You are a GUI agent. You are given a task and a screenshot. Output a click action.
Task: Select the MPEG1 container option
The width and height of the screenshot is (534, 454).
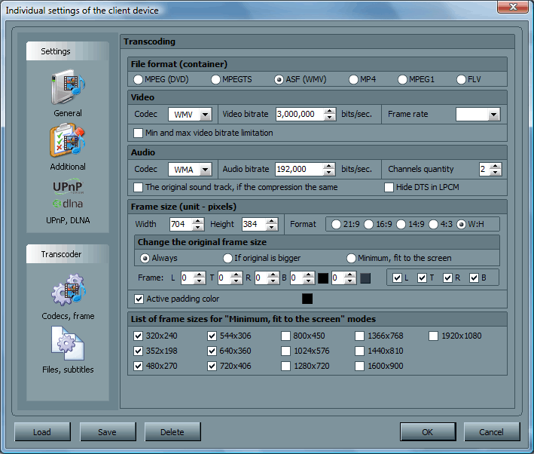click(402, 79)
